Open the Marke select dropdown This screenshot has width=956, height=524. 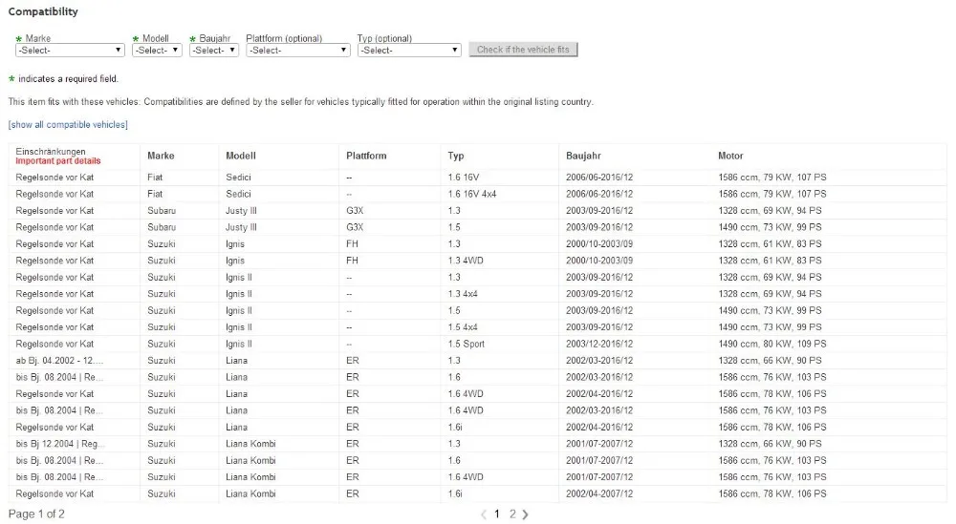pos(70,51)
